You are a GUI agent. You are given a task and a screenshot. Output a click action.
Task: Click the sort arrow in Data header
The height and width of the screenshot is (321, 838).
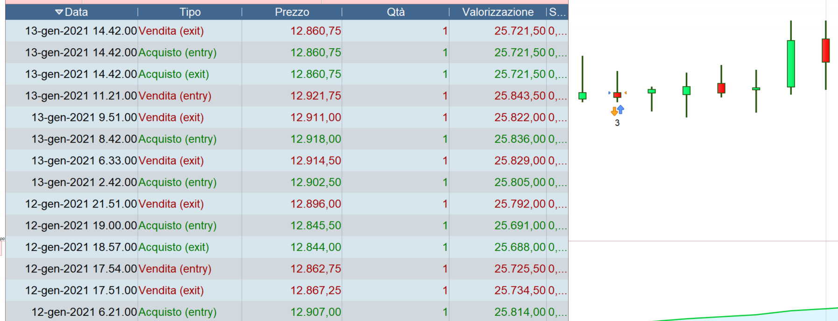59,12
